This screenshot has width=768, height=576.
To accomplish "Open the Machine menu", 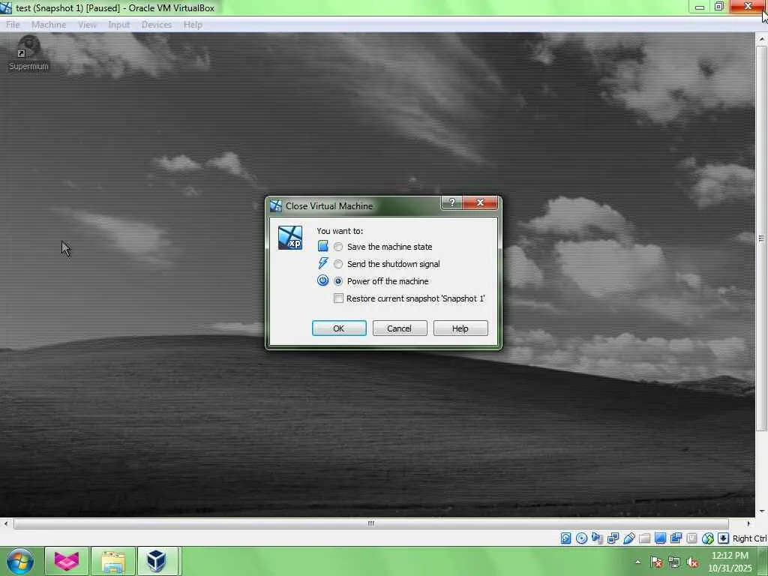I will [x=49, y=25].
